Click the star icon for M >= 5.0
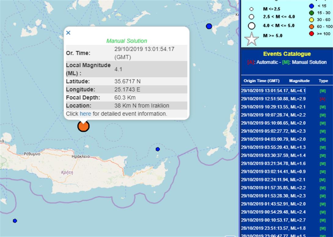 [x=252, y=39]
